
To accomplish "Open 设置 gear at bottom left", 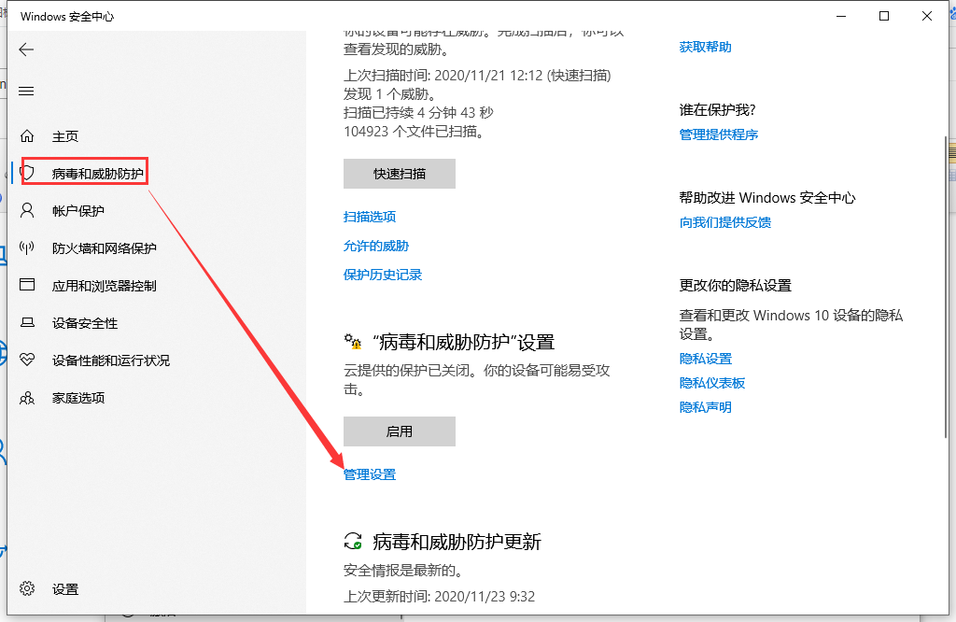I will click(x=27, y=589).
